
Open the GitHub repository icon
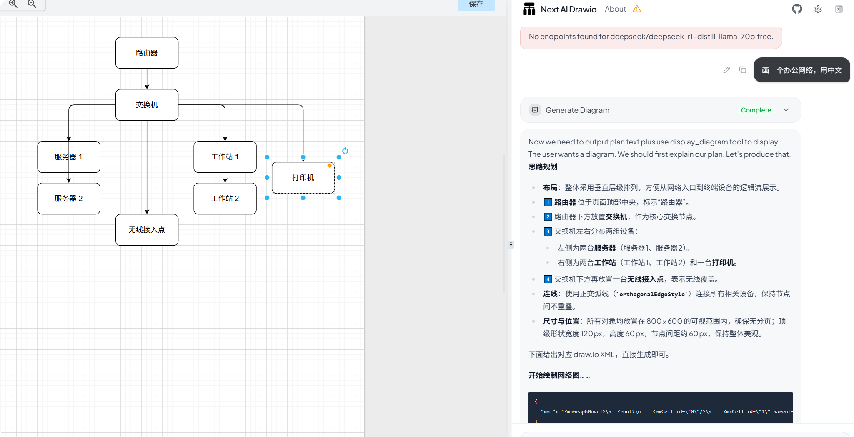797,9
